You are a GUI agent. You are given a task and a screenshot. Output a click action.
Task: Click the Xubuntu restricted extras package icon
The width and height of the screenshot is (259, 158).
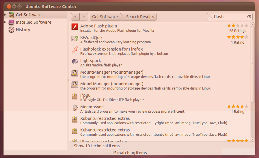click(75, 119)
